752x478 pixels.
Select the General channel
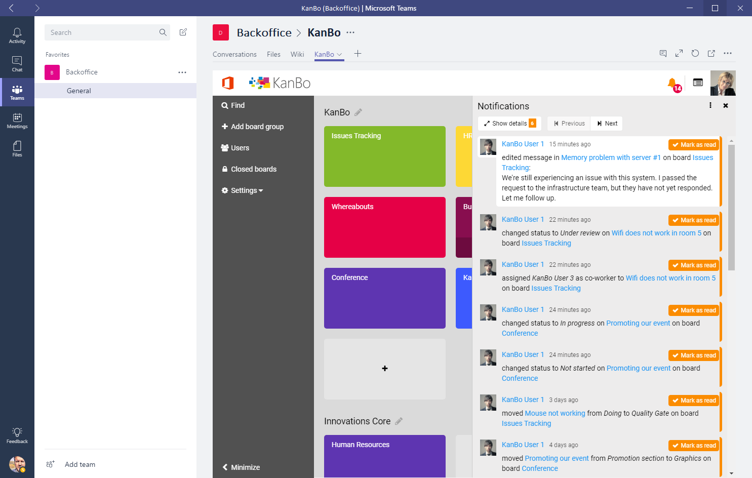tap(115, 91)
